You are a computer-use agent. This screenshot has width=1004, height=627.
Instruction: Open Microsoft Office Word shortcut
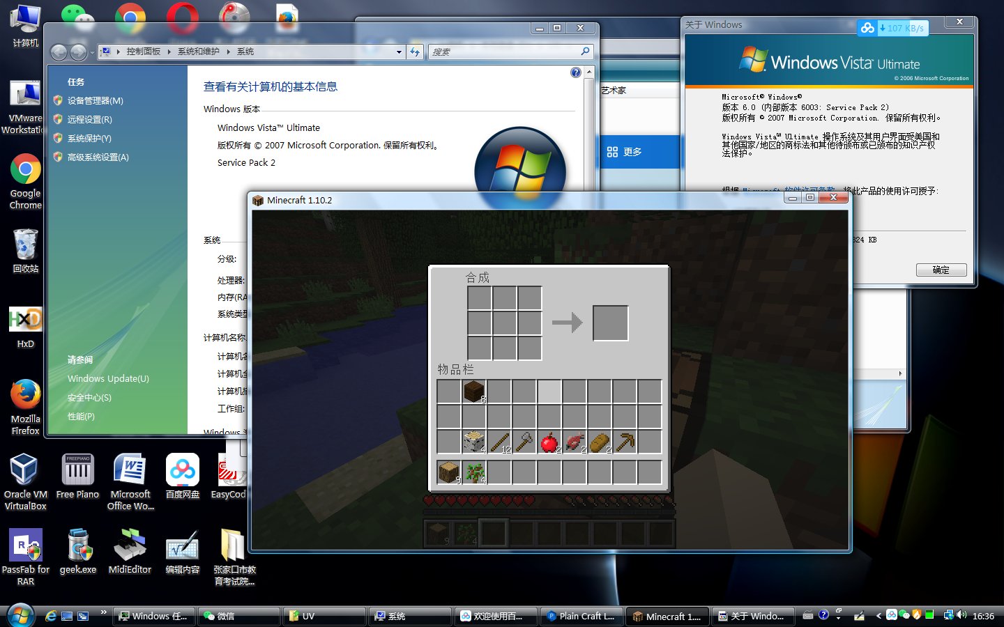130,482
